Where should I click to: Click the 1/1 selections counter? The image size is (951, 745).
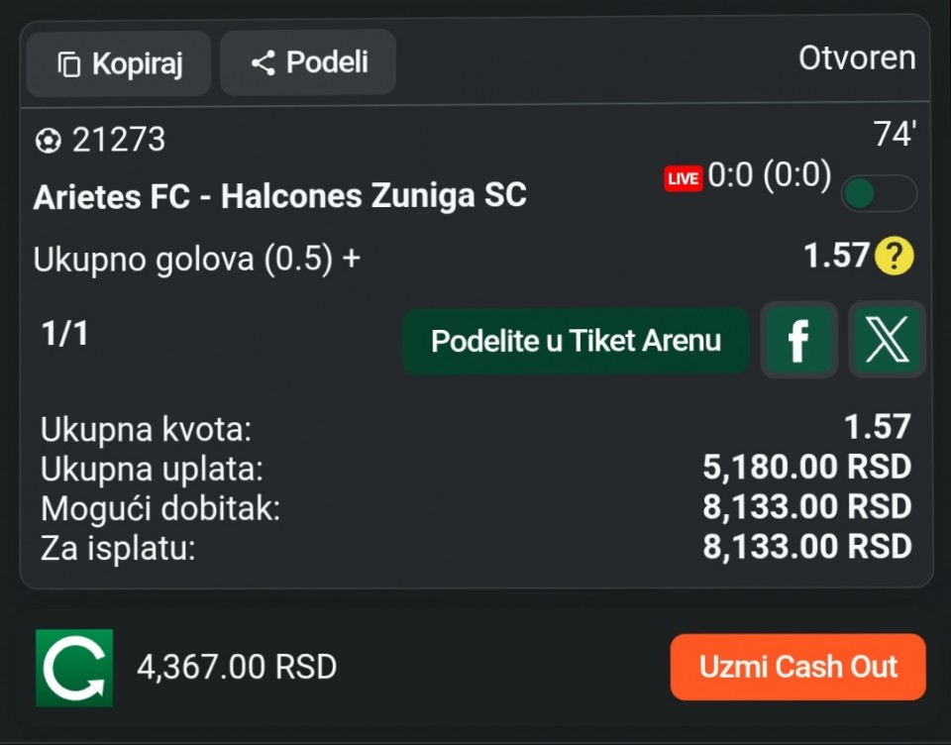pos(65,334)
